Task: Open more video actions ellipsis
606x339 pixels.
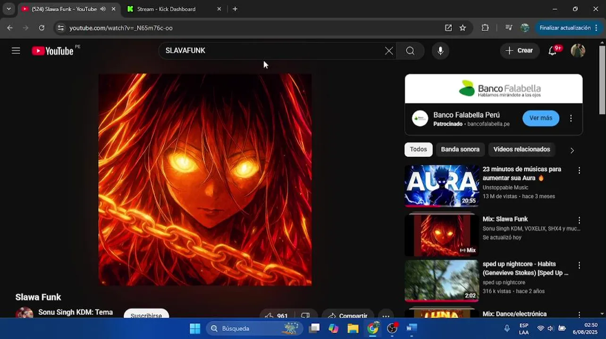Action: coord(386,315)
